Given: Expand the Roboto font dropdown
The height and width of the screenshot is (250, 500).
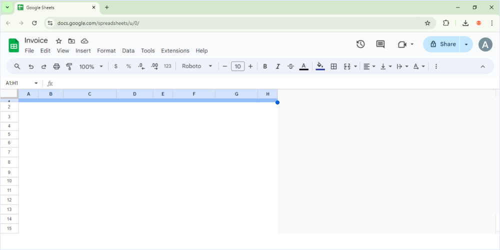Looking at the screenshot, I should pos(197,66).
